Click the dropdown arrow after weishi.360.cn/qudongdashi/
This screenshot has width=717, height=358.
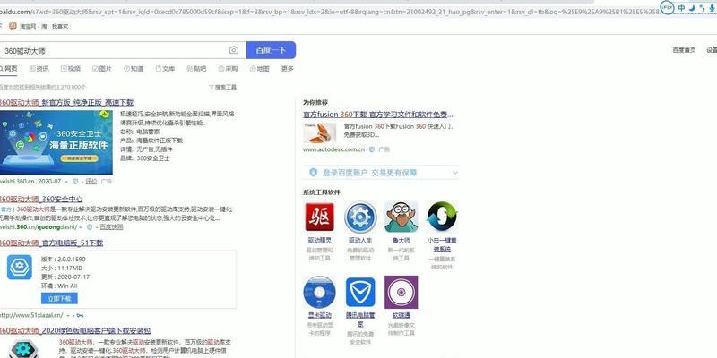point(81,227)
